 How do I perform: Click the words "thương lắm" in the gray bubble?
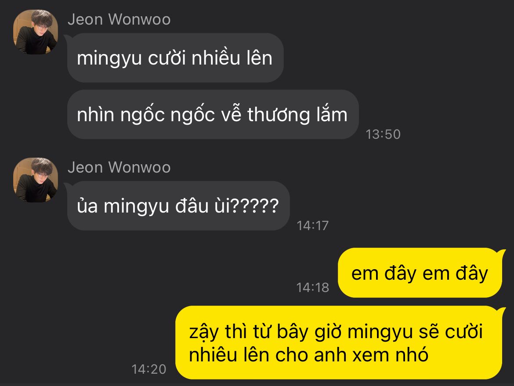point(297,114)
